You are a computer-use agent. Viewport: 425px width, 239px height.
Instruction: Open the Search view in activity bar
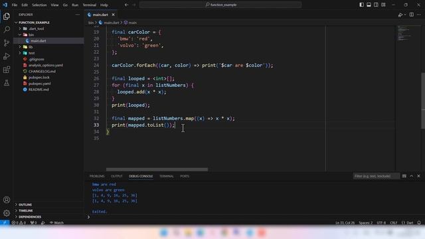tap(7, 29)
